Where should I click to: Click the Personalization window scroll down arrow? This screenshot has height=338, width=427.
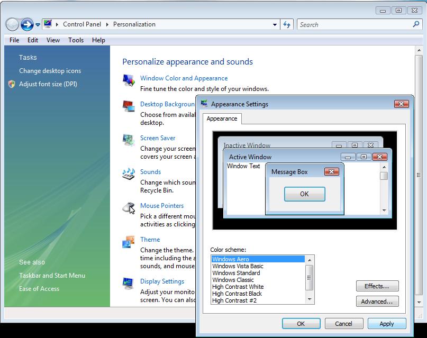pyautogui.click(x=419, y=302)
